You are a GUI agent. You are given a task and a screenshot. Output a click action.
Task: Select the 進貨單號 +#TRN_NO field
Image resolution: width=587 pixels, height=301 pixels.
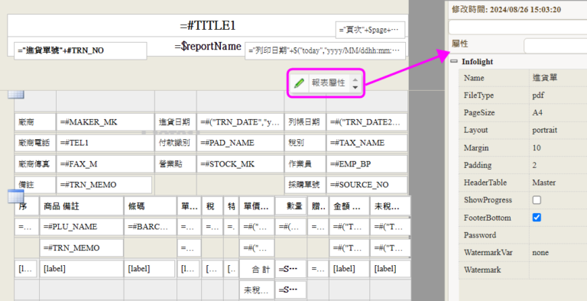(x=80, y=50)
